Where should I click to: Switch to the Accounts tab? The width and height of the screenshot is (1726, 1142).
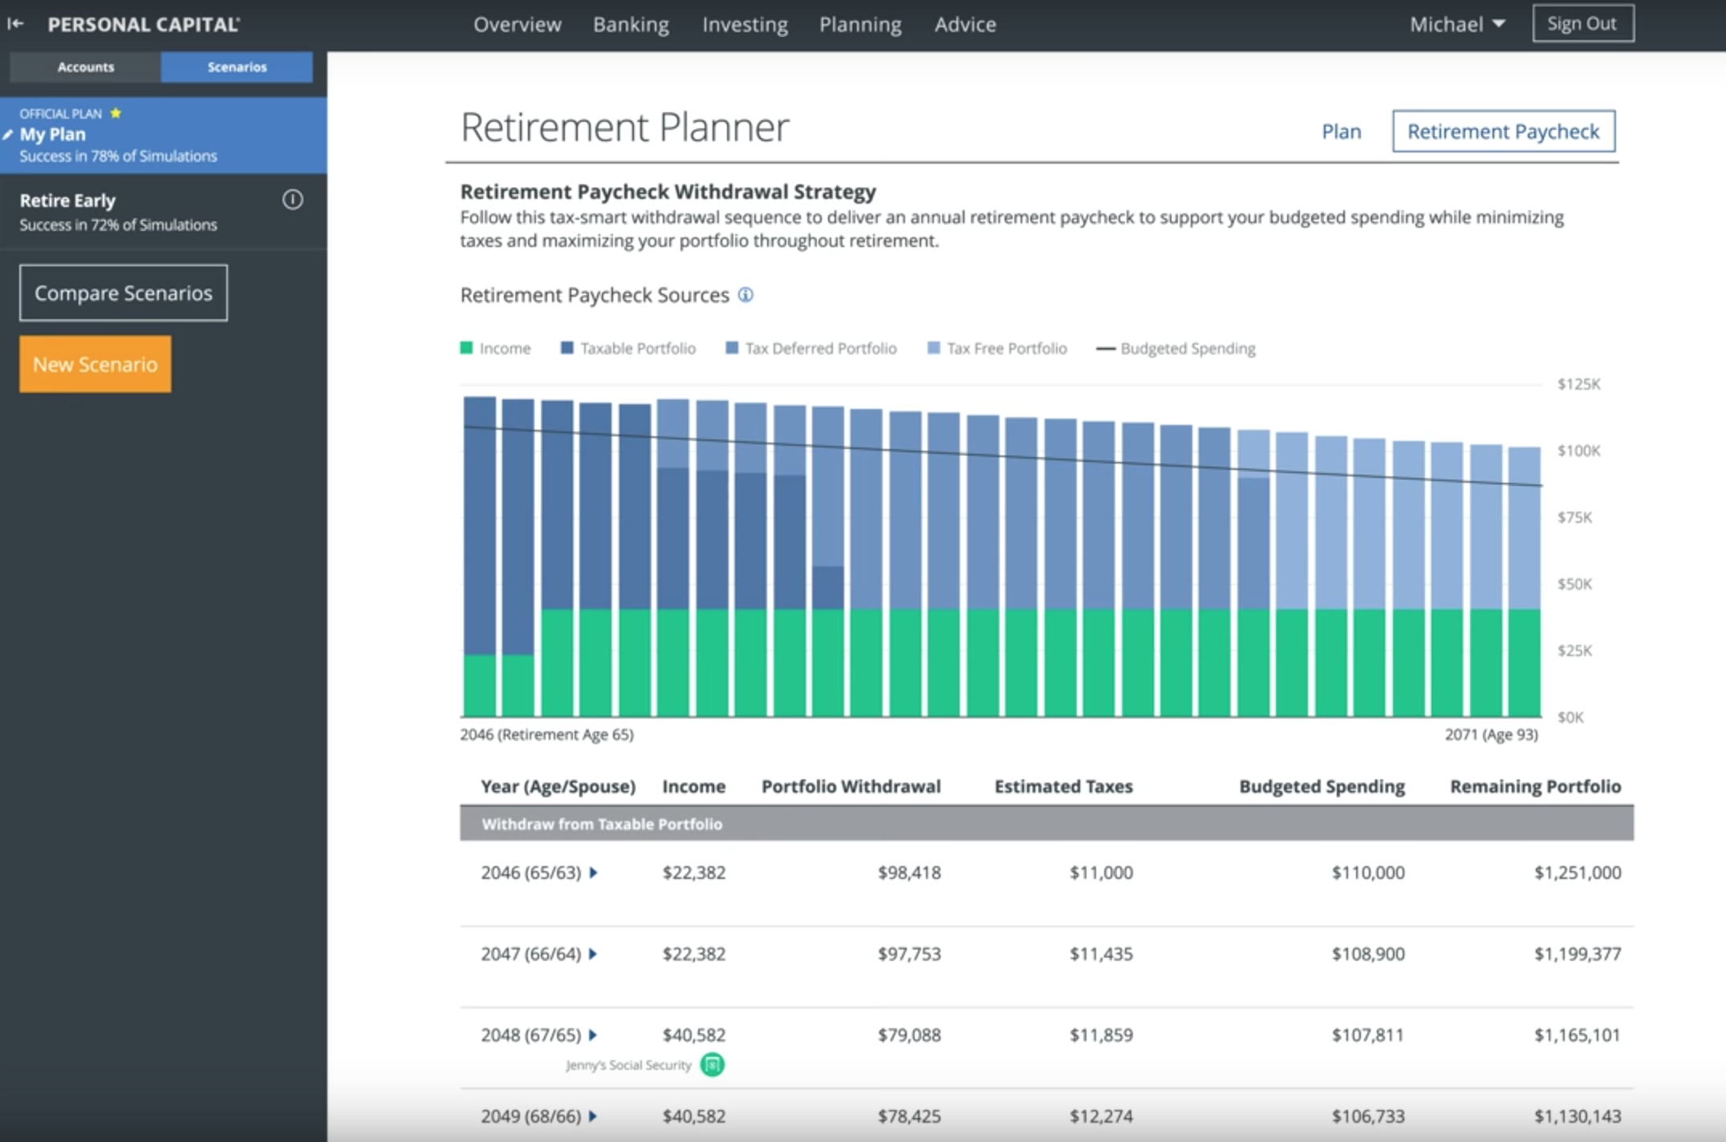tap(84, 67)
